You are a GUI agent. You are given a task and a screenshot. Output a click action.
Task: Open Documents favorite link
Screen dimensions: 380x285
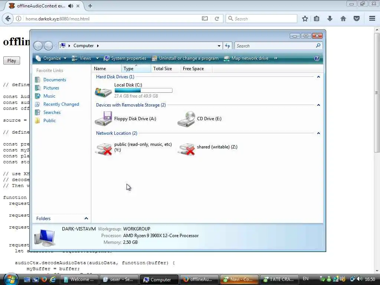(x=55, y=79)
